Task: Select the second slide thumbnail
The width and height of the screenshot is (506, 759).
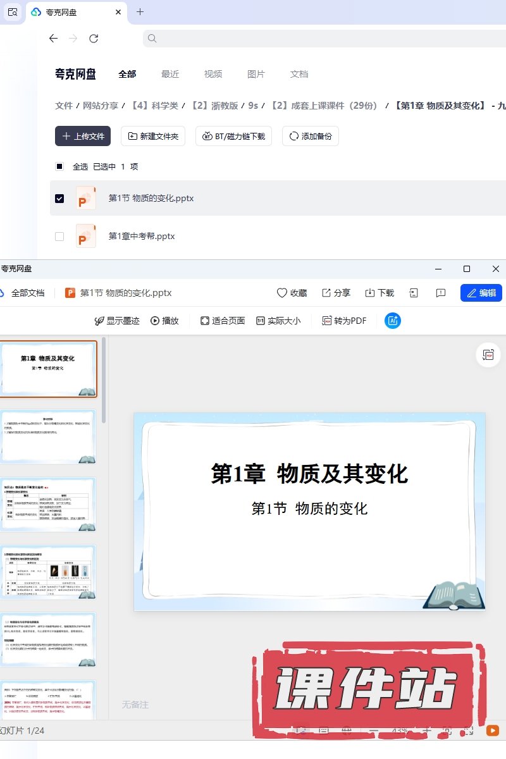Action: click(x=48, y=437)
